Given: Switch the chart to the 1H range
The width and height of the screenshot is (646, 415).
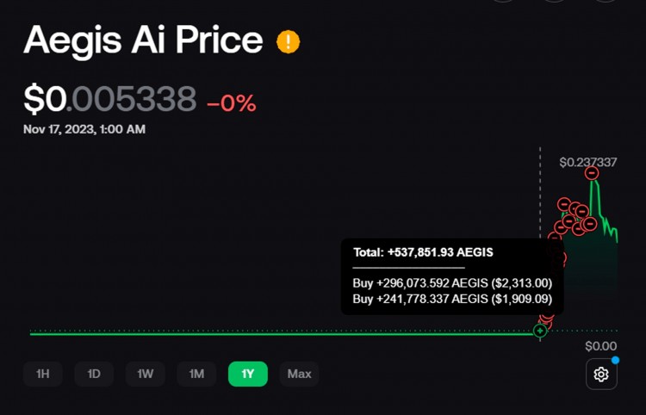Looking at the screenshot, I should (x=42, y=374).
